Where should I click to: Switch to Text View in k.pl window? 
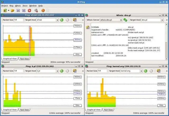[x=25, y=110]
